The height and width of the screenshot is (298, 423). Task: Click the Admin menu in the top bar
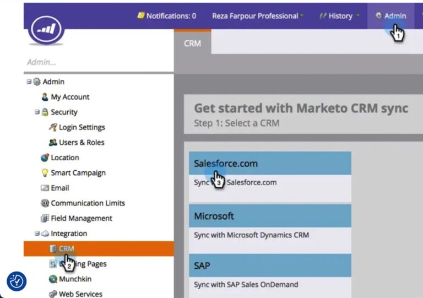tap(391, 16)
